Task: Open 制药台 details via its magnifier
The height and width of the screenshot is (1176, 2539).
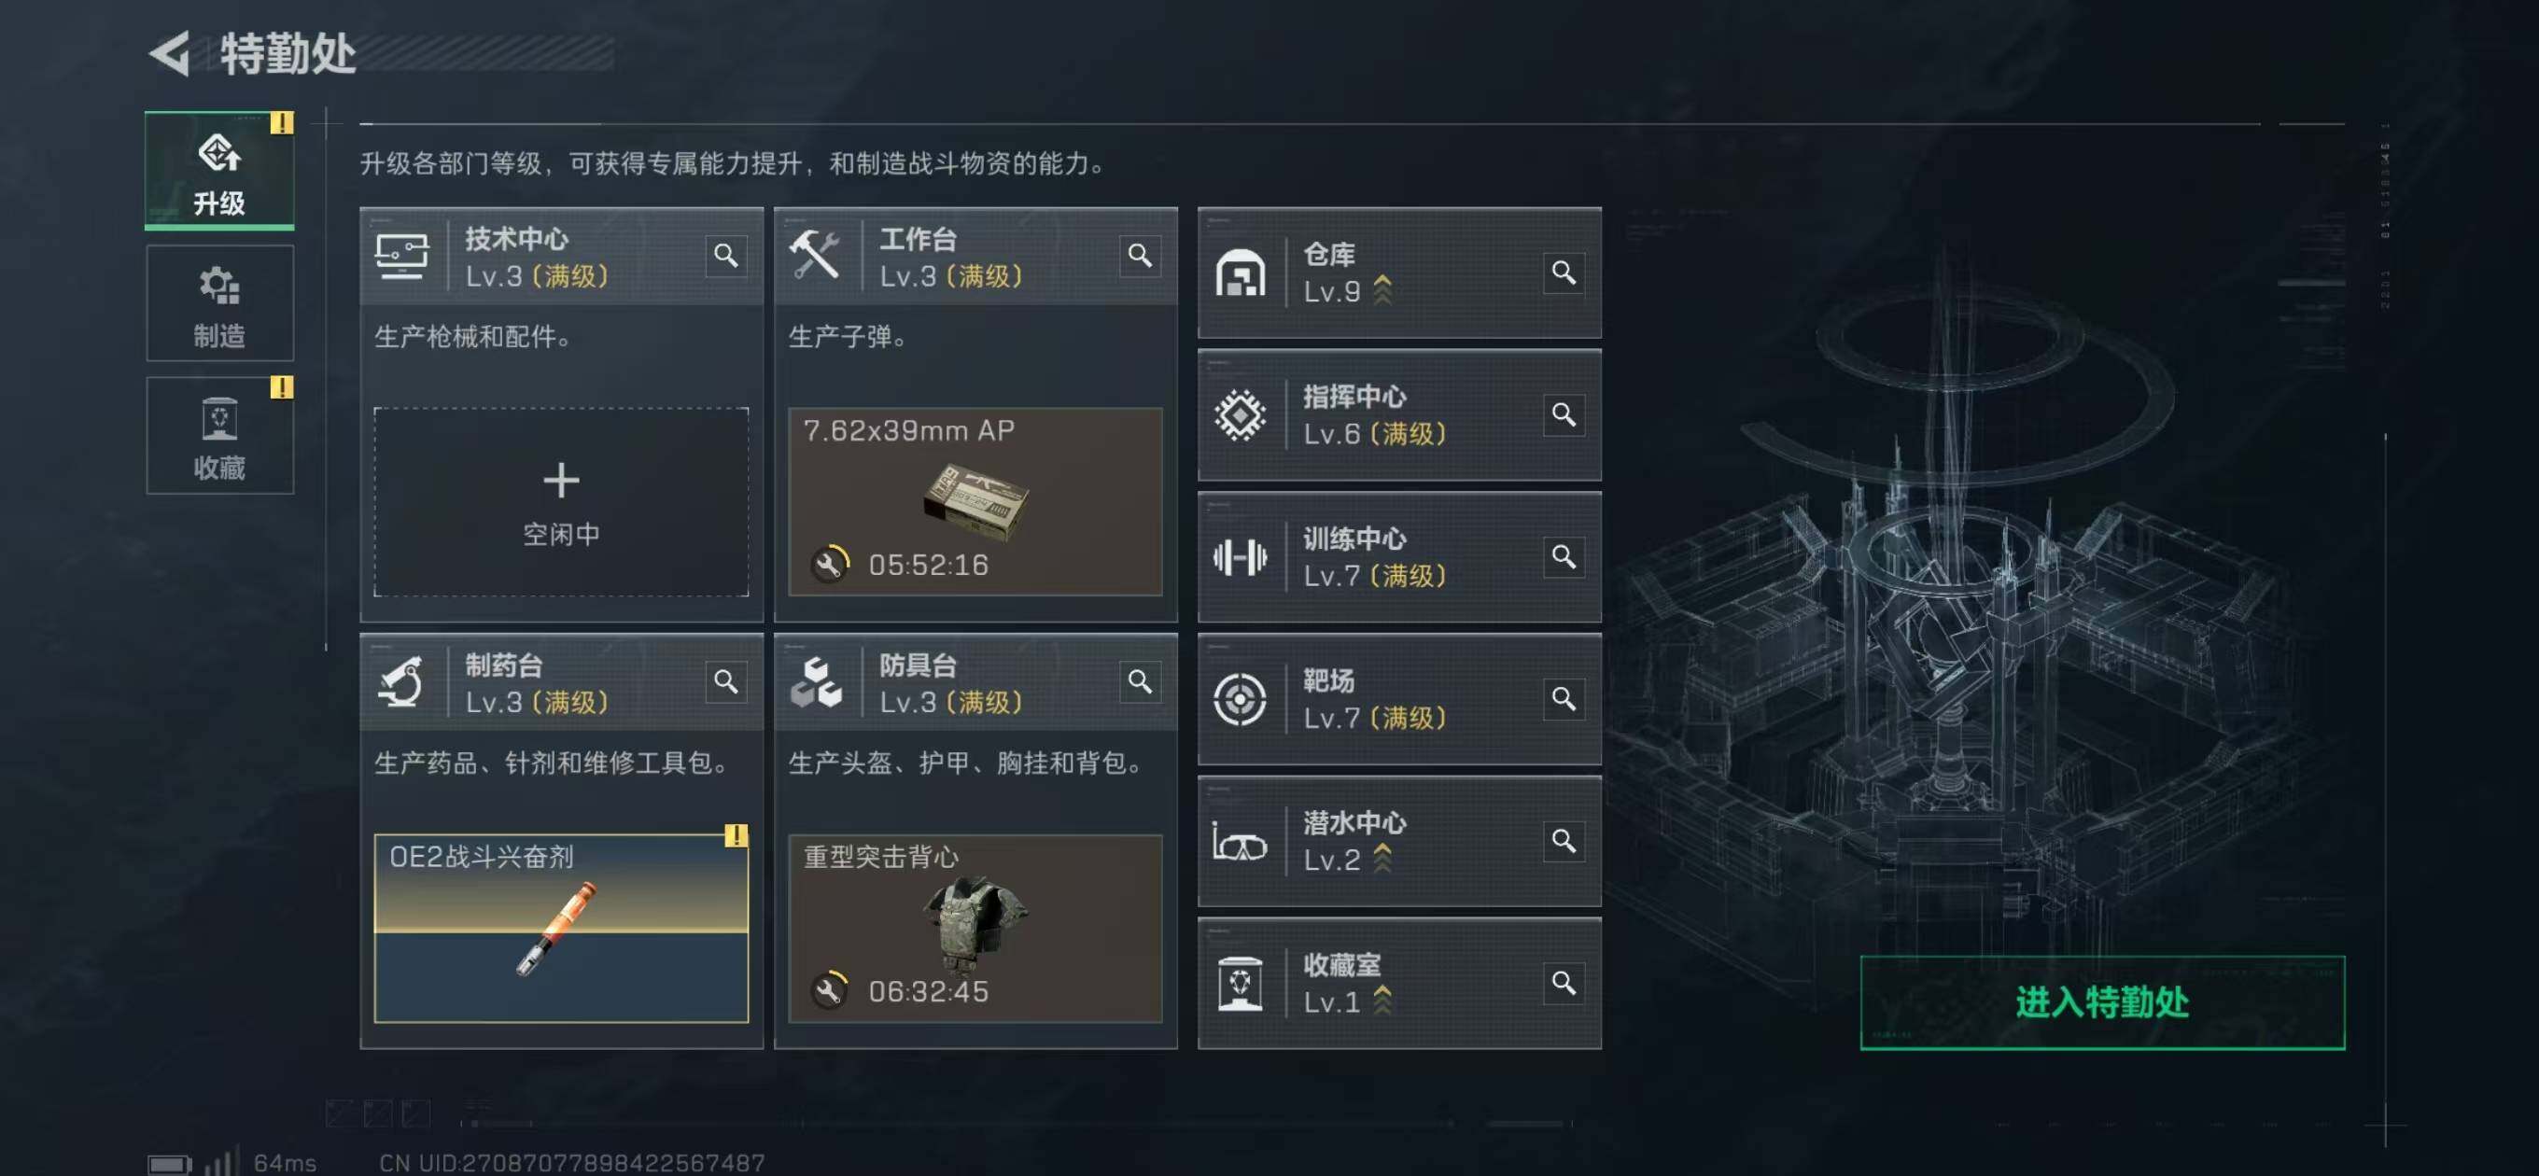Action: click(x=725, y=682)
